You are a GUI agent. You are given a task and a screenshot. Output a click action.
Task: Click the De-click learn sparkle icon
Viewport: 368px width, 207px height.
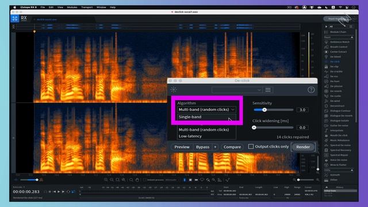(174, 90)
